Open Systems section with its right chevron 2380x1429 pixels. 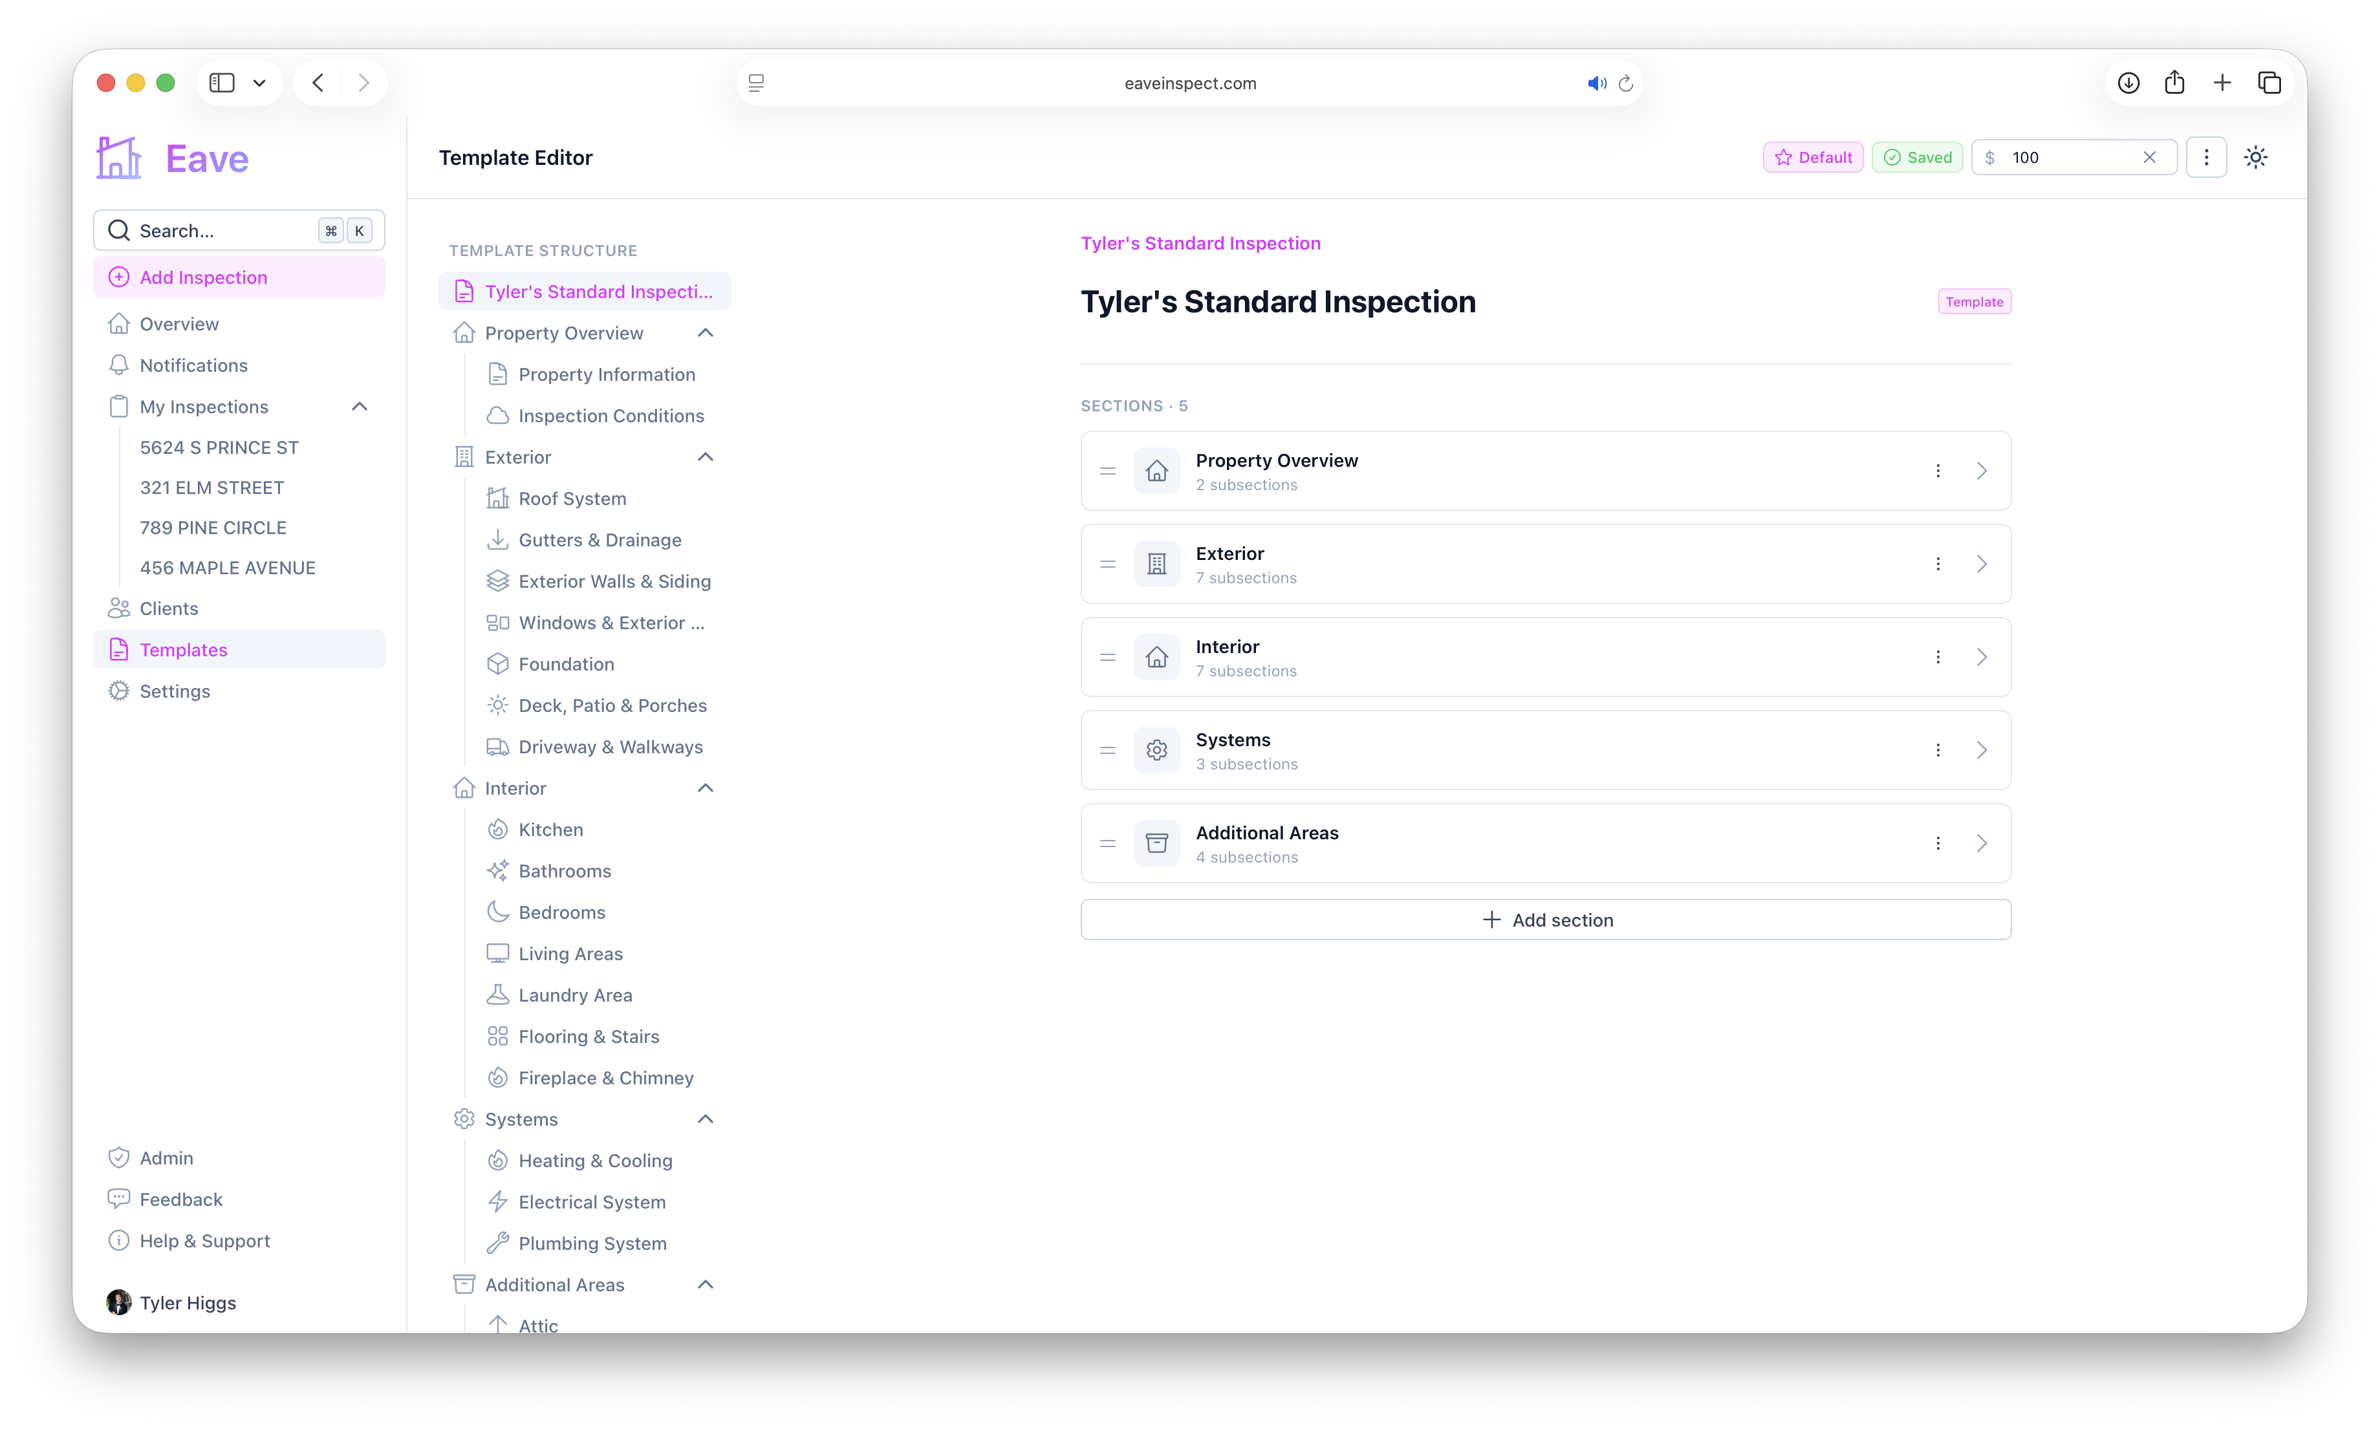(x=1981, y=750)
